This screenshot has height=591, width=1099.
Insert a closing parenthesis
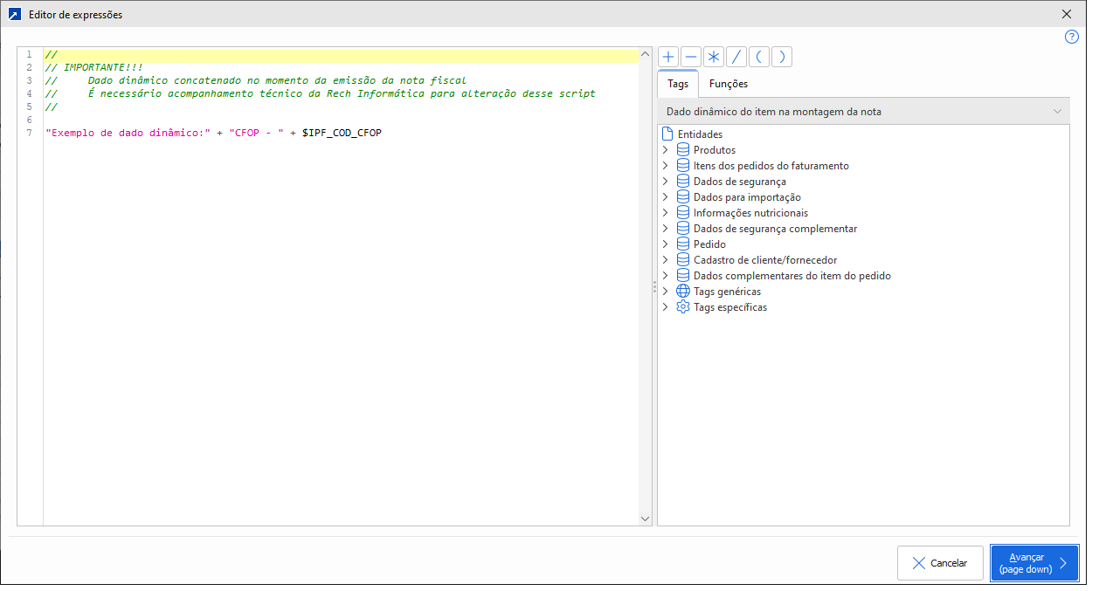tap(782, 57)
